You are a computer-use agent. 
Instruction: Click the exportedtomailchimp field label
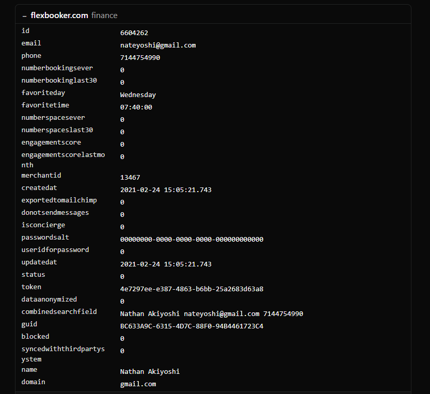point(59,200)
